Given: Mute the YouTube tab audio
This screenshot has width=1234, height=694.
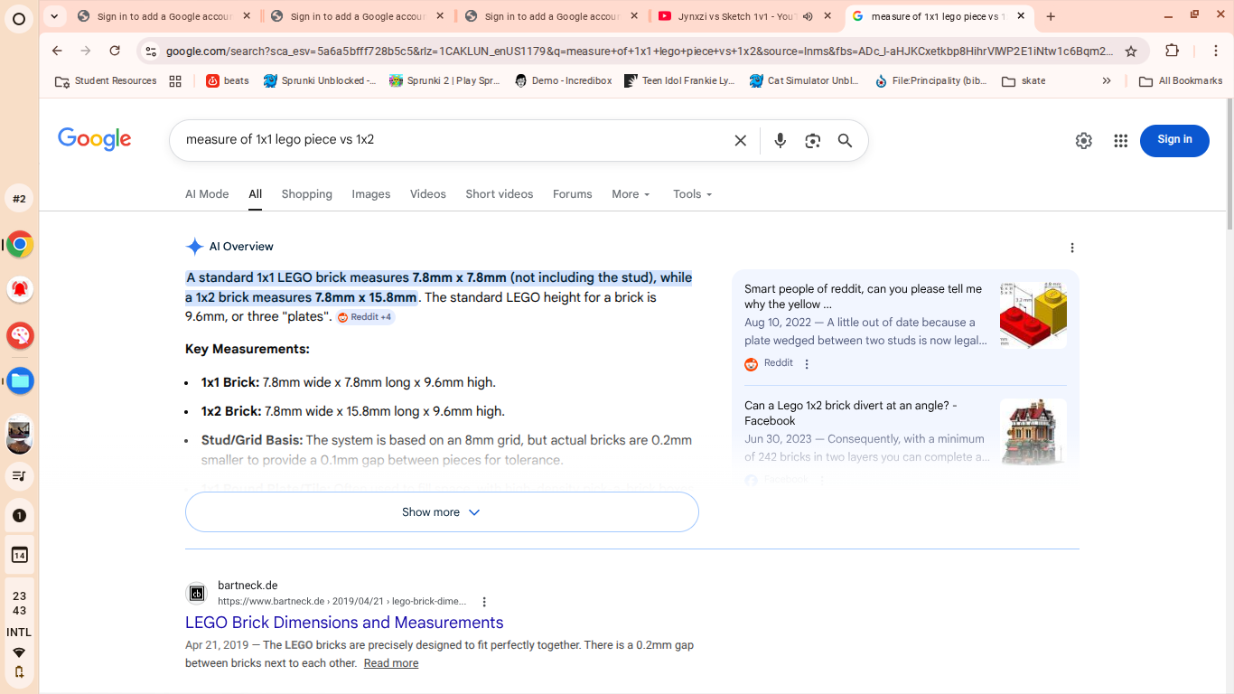Looking at the screenshot, I should click(808, 16).
